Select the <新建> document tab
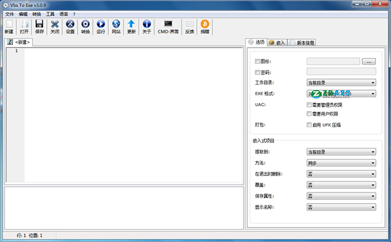Screen dimensions: 391x242 pyautogui.click(x=19, y=42)
